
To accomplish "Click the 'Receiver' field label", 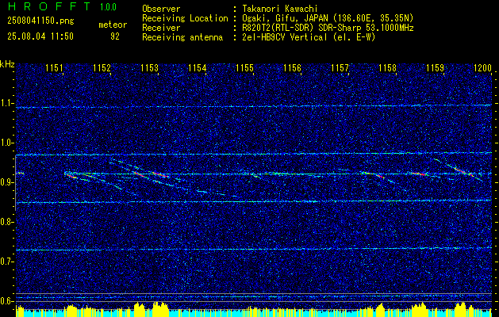I will click(161, 28).
